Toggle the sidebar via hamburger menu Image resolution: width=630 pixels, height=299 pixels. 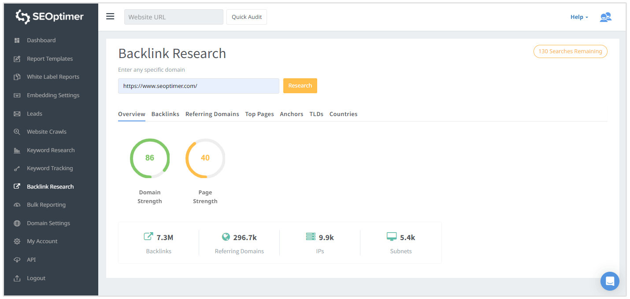pyautogui.click(x=110, y=16)
